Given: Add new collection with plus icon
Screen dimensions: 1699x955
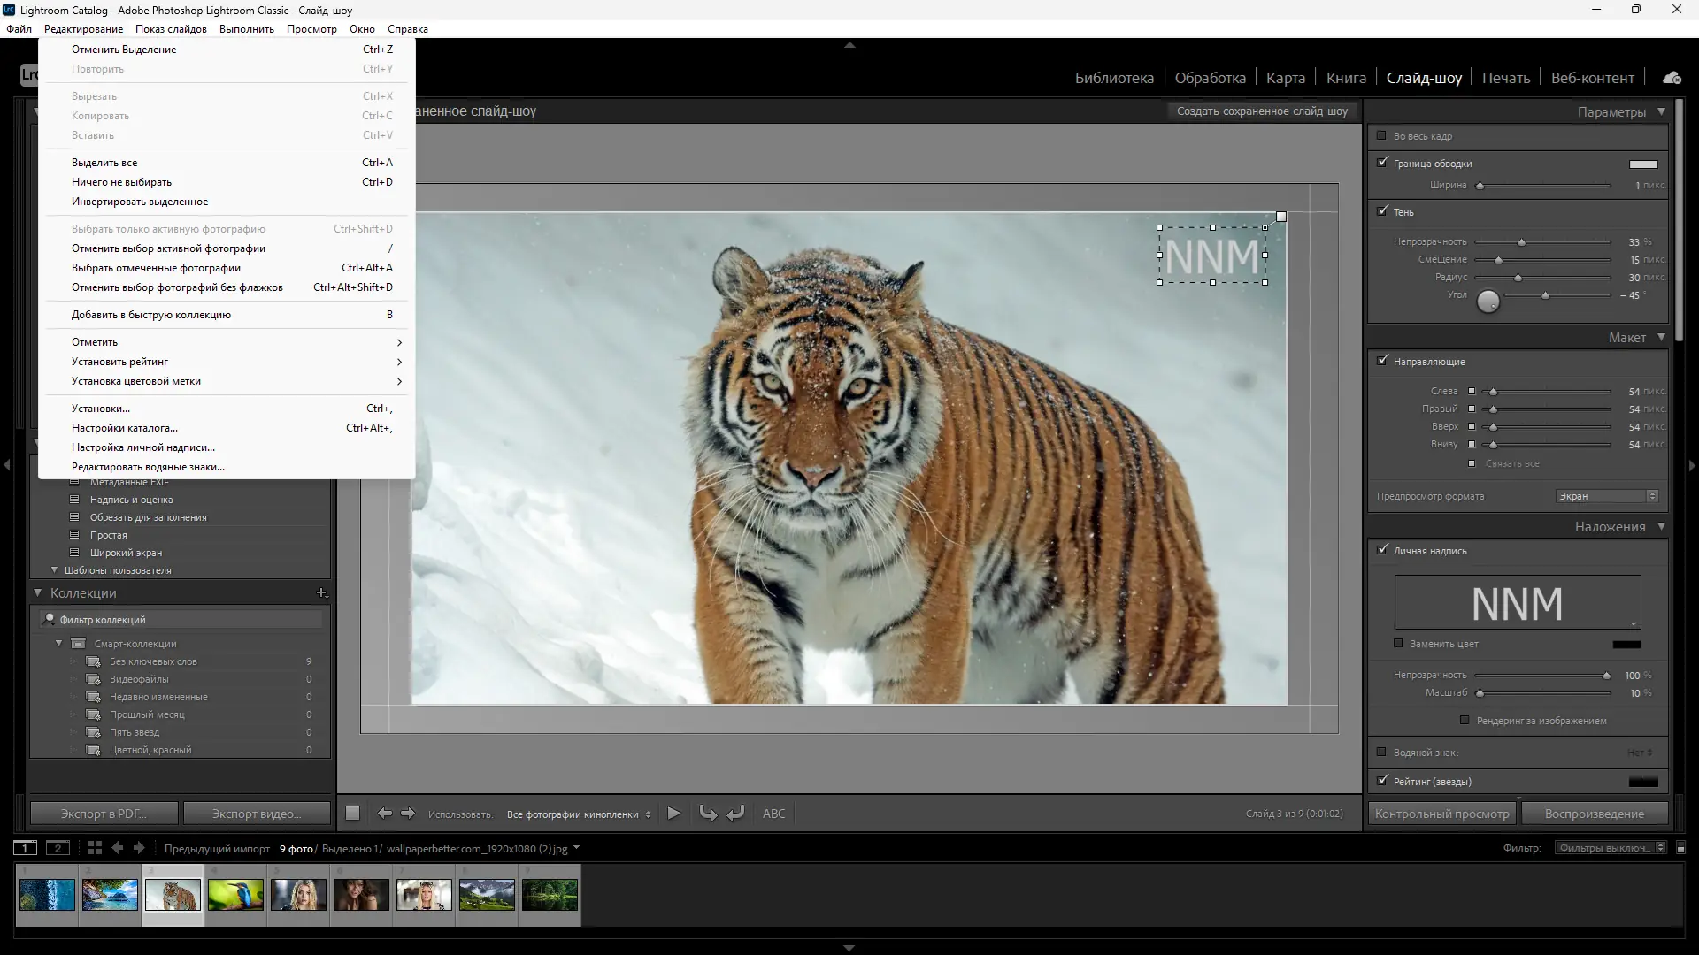Looking at the screenshot, I should [x=322, y=593].
